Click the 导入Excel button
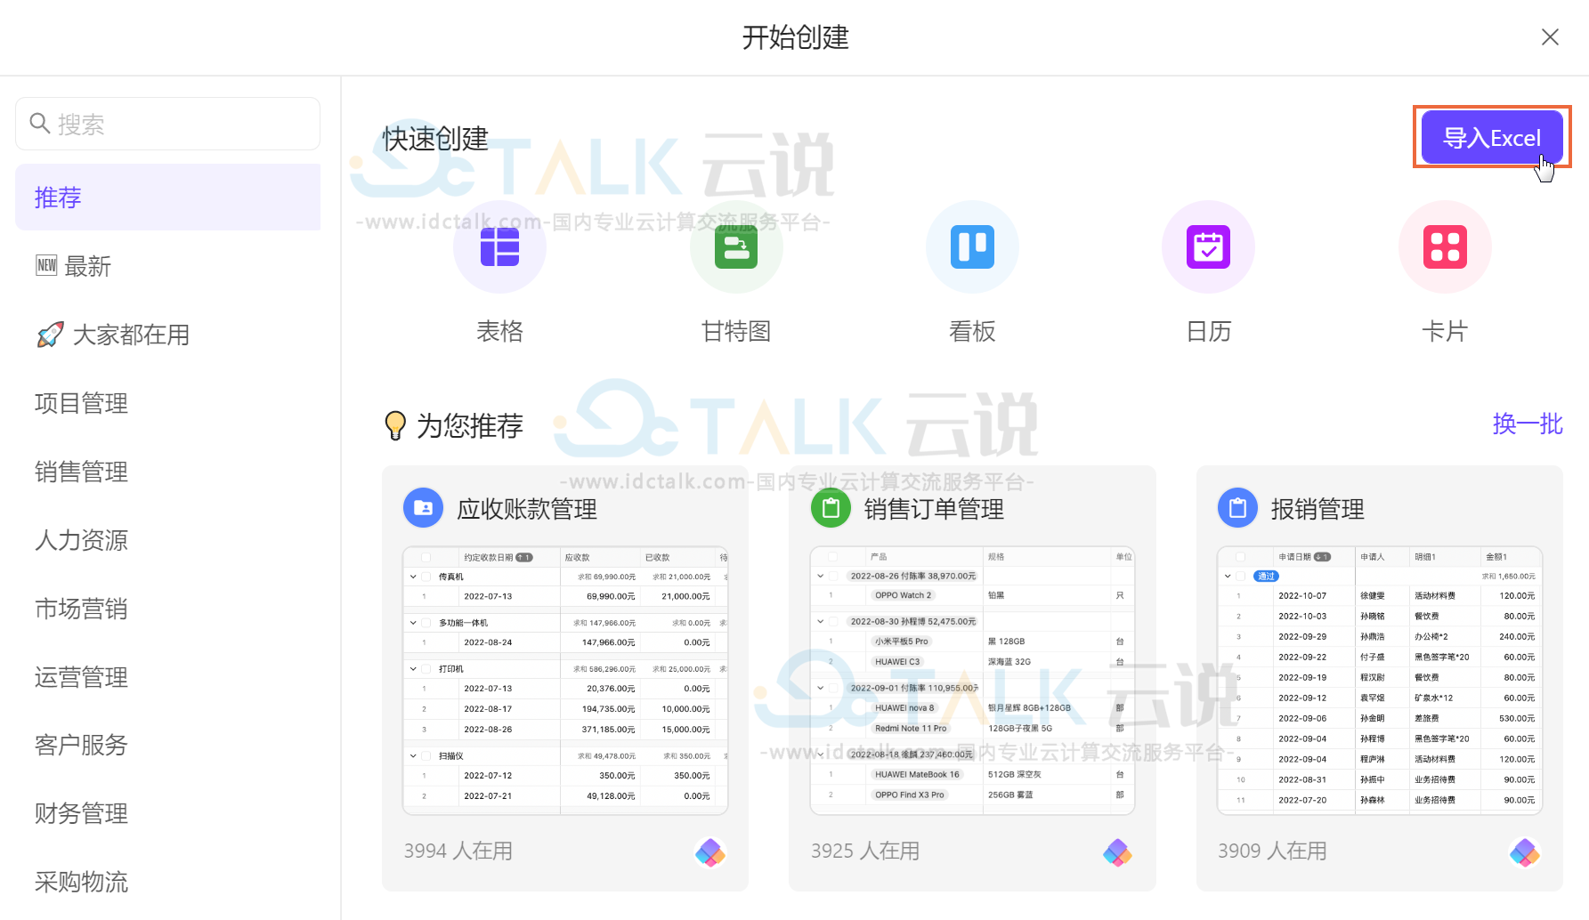Image resolution: width=1589 pixels, height=920 pixels. 1492,137
